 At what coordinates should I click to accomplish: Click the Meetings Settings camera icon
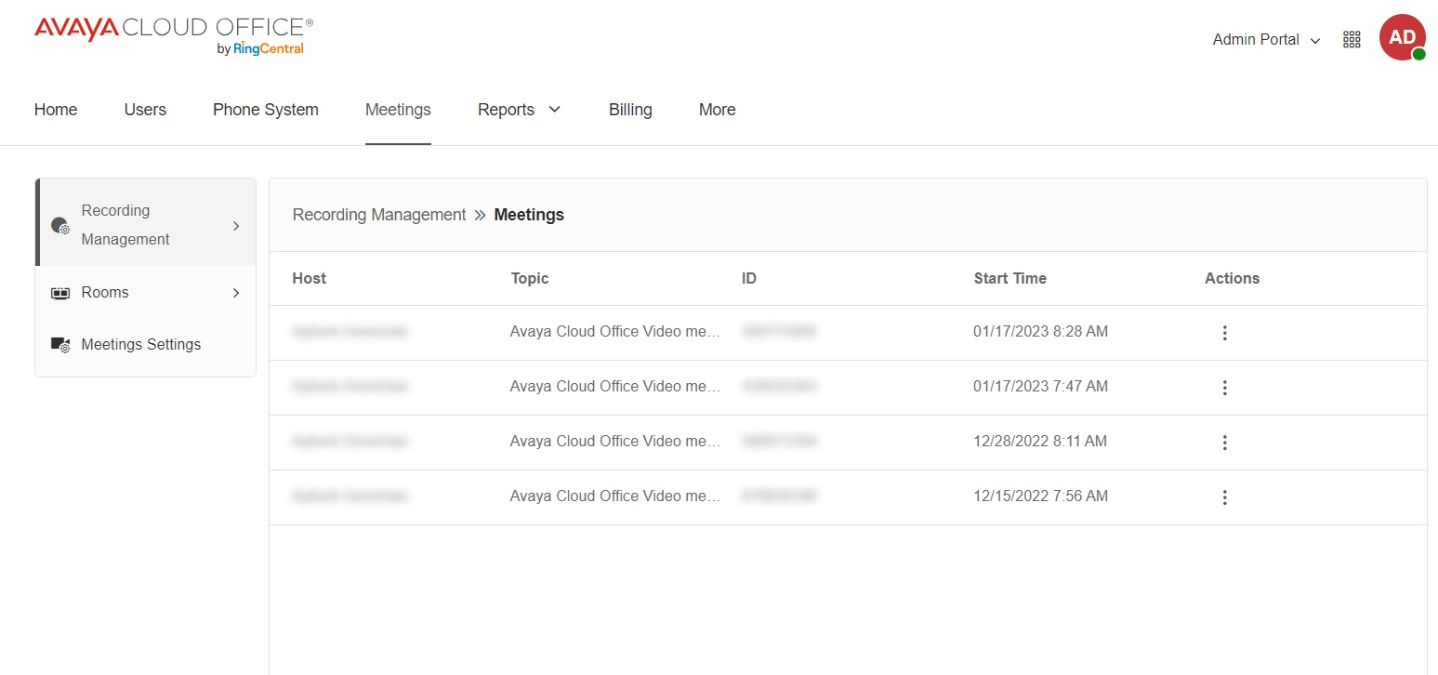click(59, 345)
